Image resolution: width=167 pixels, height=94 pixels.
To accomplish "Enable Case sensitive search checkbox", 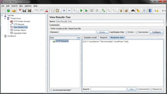I will click(137, 89).
